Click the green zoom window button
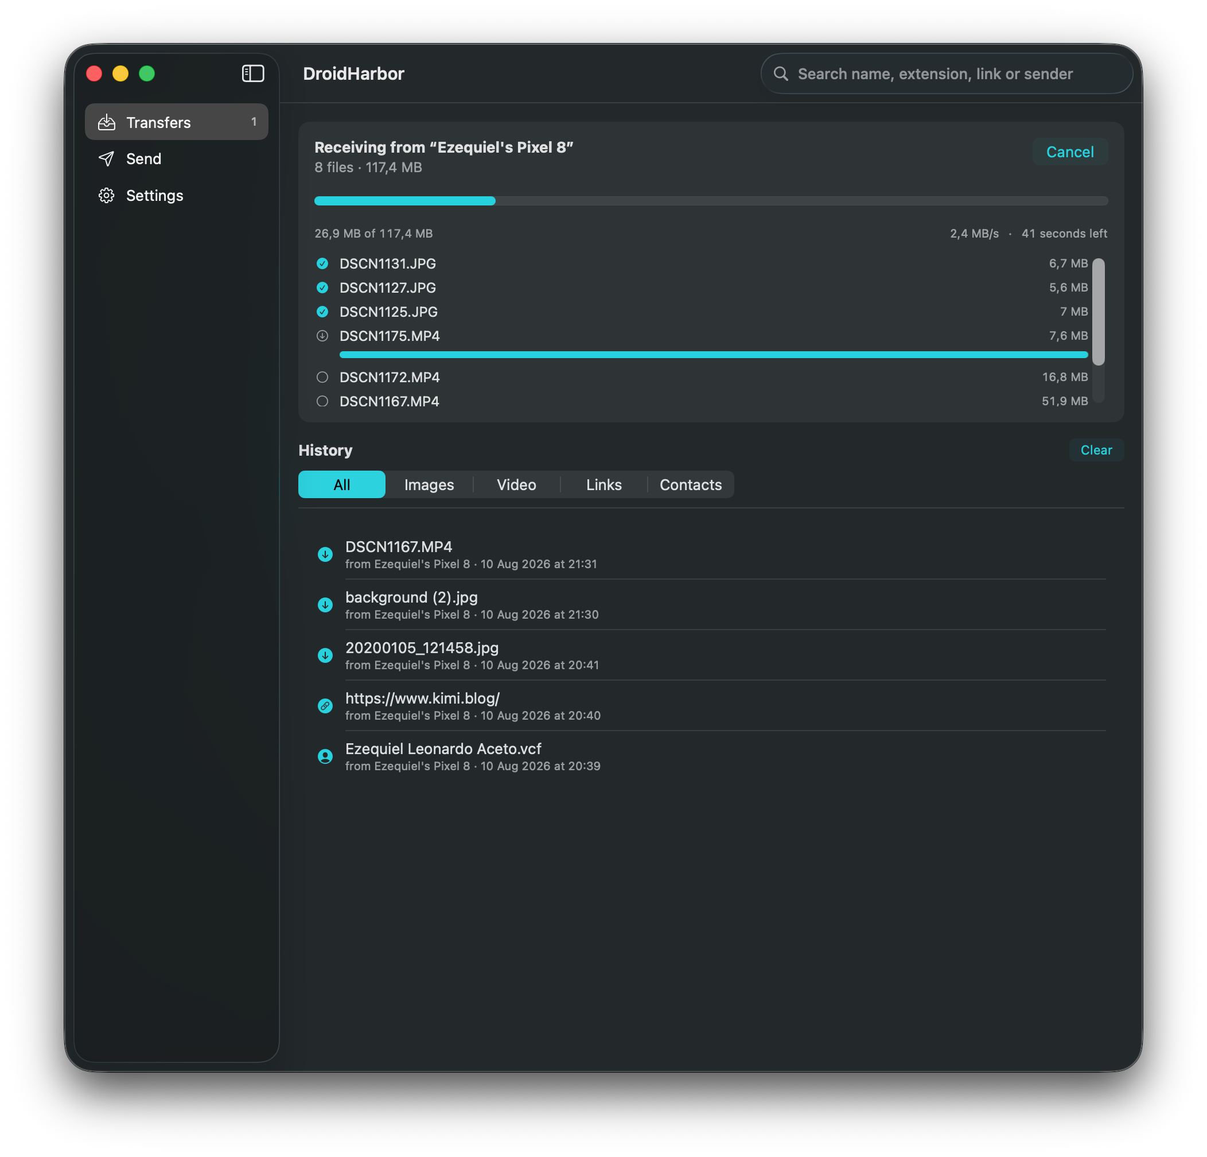The height and width of the screenshot is (1157, 1207). pyautogui.click(x=147, y=74)
